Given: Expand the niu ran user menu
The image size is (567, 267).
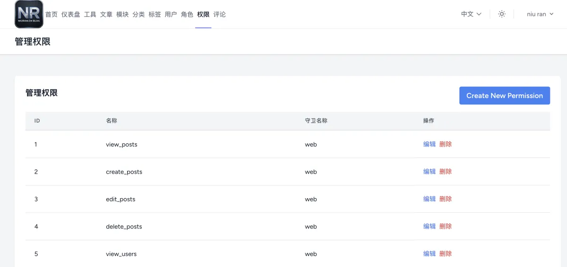Looking at the screenshot, I should coord(540,14).
